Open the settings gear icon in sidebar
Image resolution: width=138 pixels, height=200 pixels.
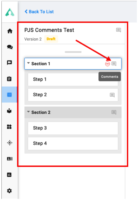[9, 191]
